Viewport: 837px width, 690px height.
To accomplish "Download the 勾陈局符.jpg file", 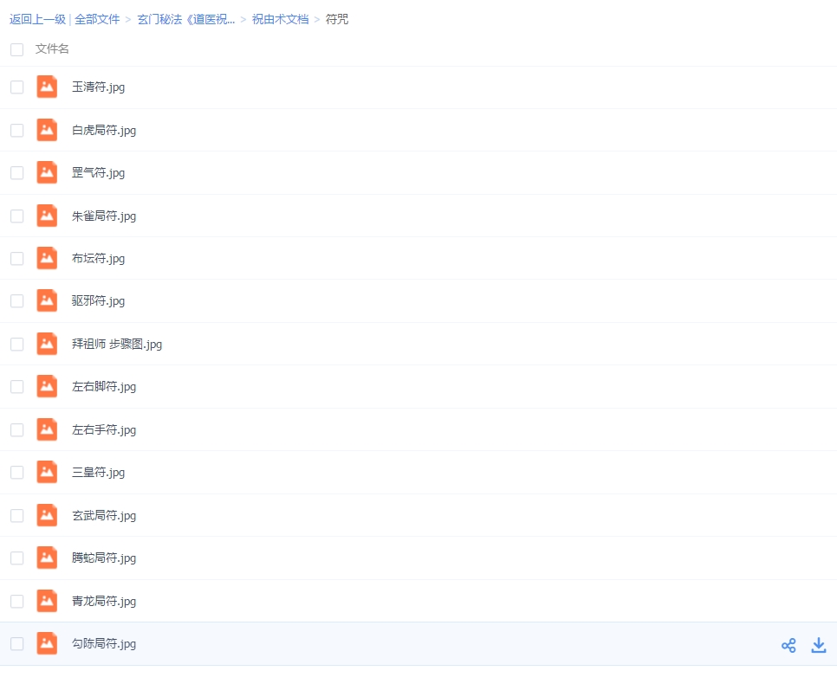I will tap(818, 645).
